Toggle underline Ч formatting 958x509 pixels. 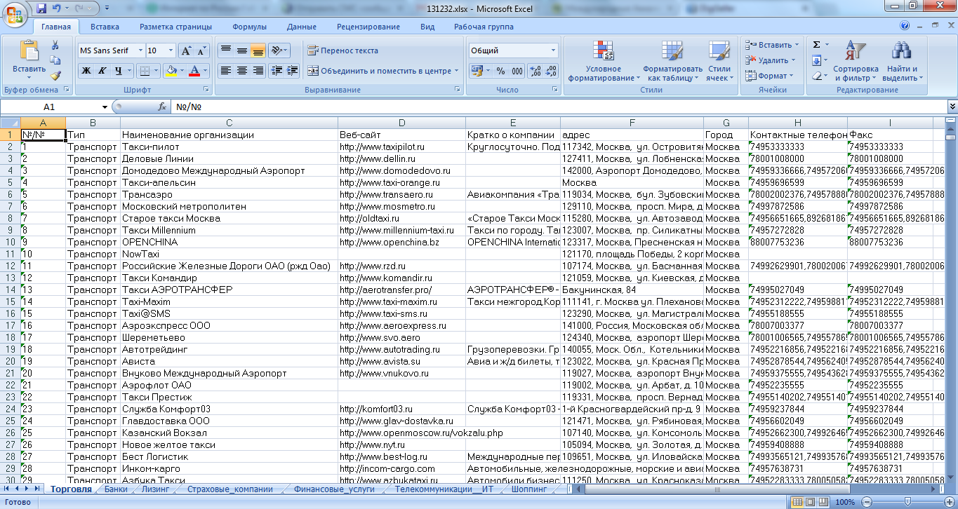click(119, 71)
